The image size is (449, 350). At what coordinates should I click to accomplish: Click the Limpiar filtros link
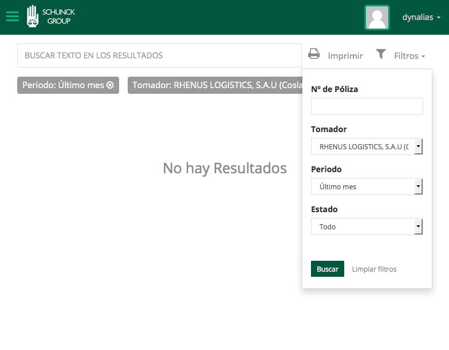click(x=374, y=269)
